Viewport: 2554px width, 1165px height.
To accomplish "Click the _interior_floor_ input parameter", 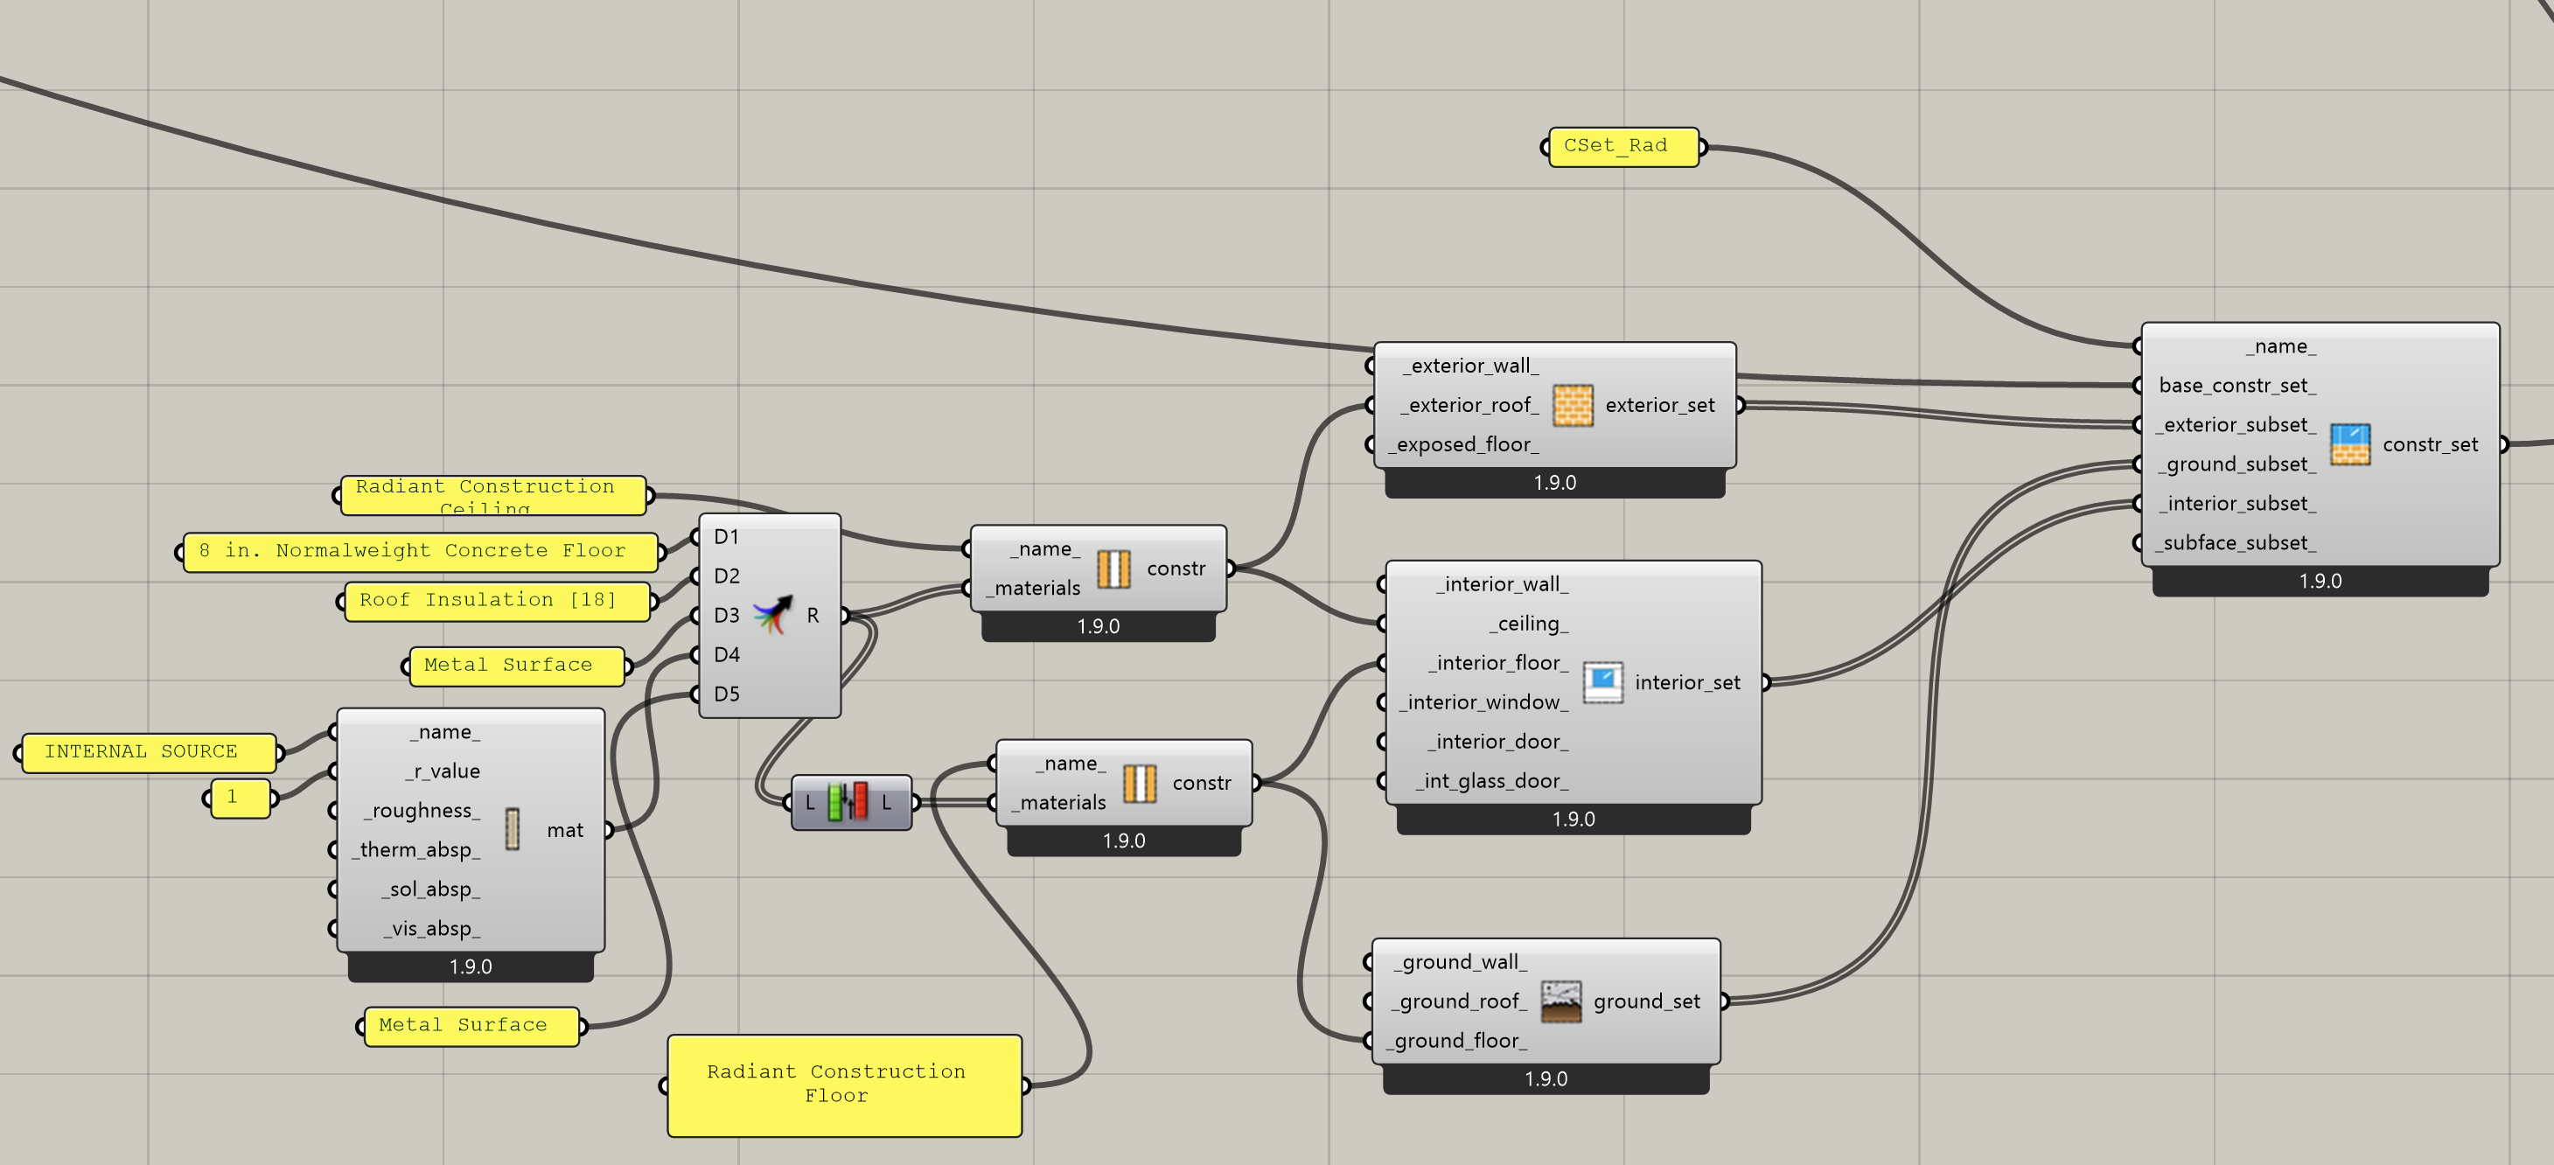I will [x=1498, y=662].
